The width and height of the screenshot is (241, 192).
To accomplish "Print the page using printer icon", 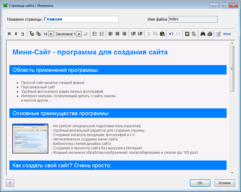I will tap(210, 34).
